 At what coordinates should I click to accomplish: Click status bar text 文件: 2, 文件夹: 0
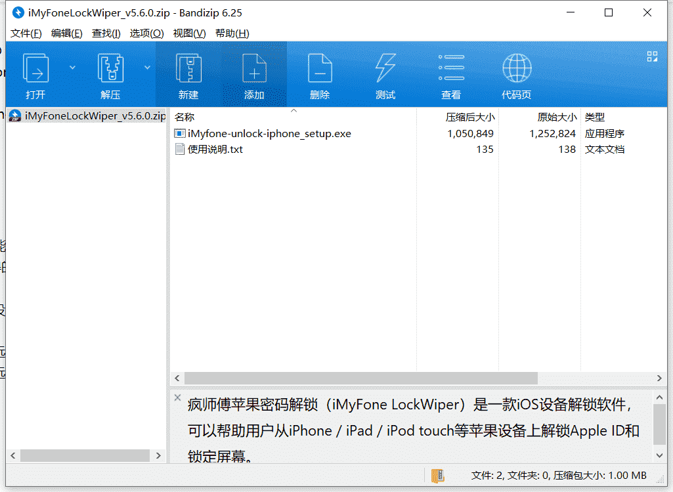click(510, 475)
